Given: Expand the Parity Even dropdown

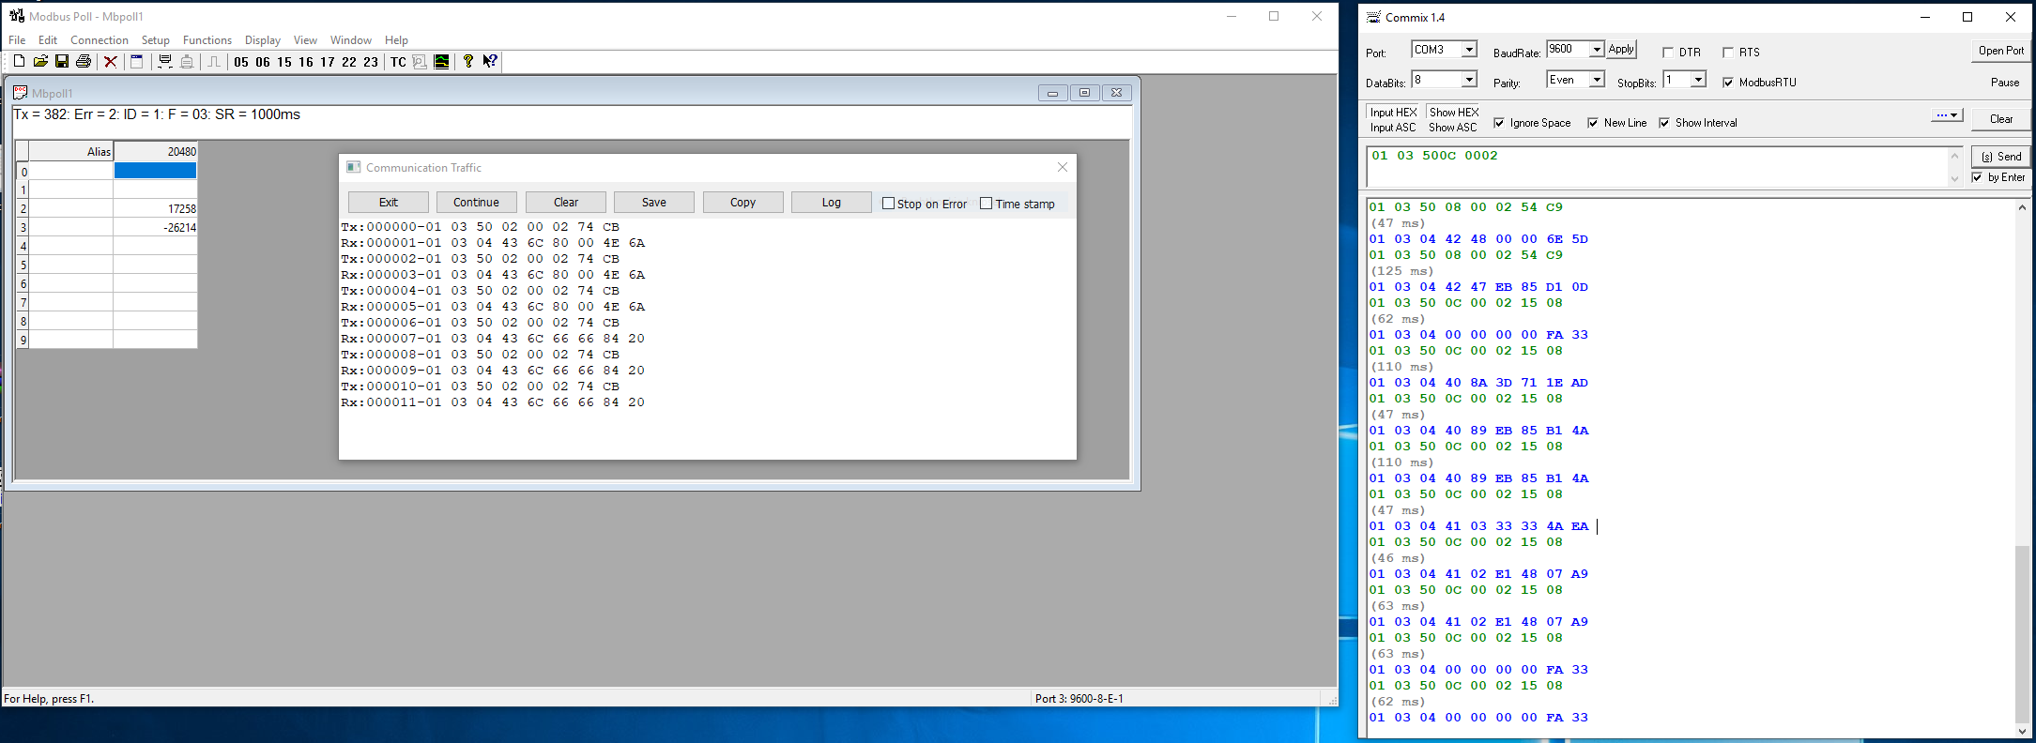Looking at the screenshot, I should coord(1596,80).
